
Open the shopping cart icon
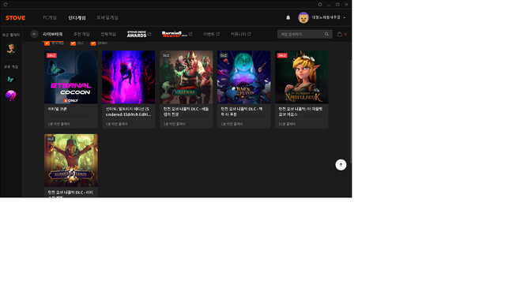339,34
